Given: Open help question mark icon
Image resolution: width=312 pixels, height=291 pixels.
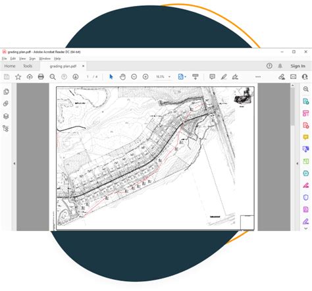Looking at the screenshot, I should [x=269, y=66].
